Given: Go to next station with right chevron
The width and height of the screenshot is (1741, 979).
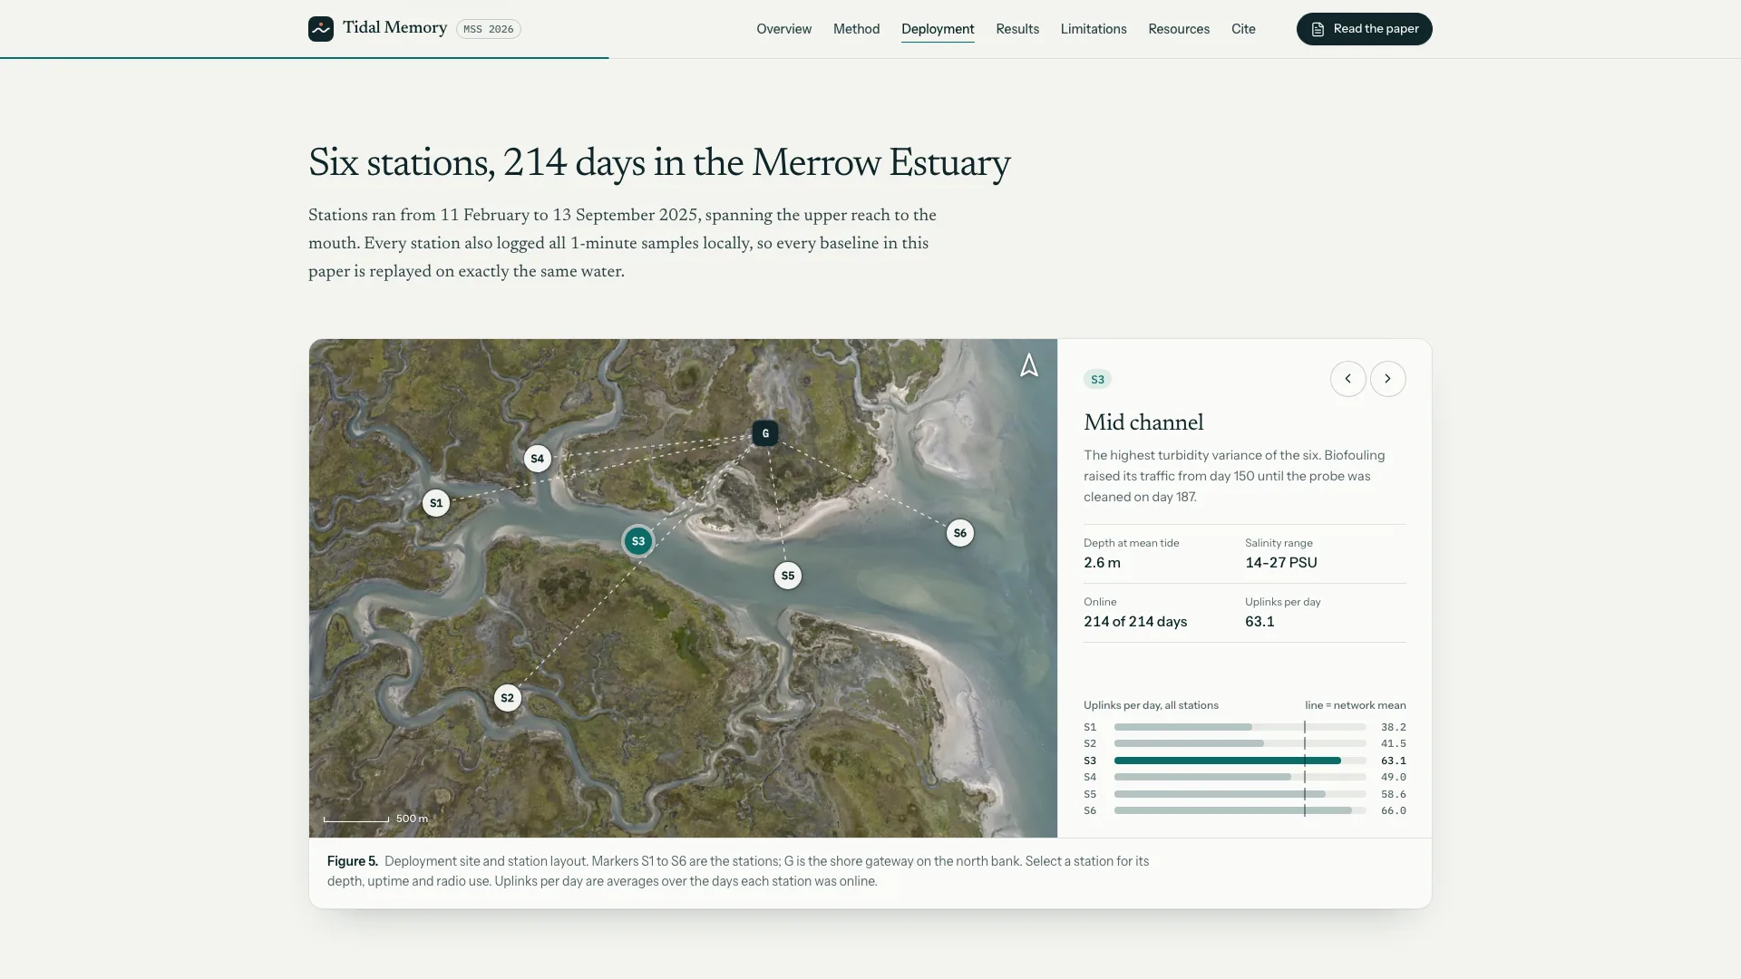Looking at the screenshot, I should [1388, 379].
